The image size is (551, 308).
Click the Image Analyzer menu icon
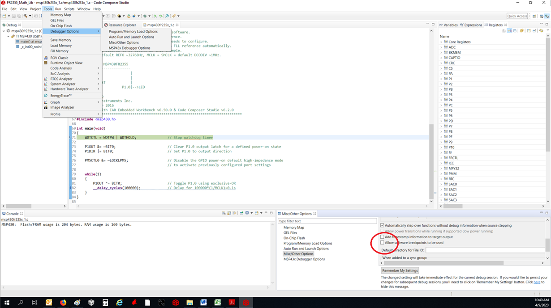[46, 107]
